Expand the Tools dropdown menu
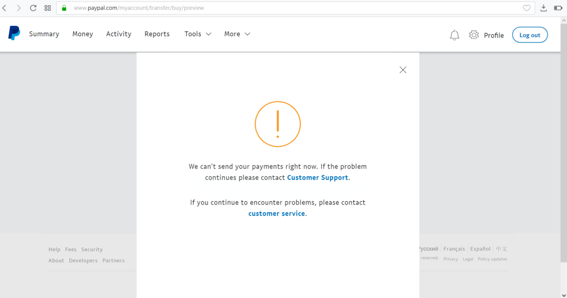Viewport: 567px width, 298px height. [198, 34]
